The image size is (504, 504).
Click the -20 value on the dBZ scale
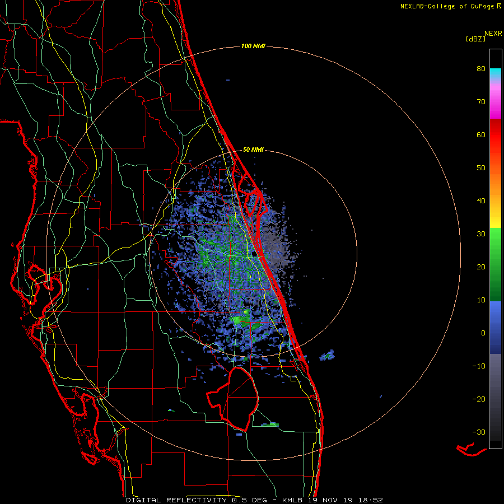[x=479, y=399]
